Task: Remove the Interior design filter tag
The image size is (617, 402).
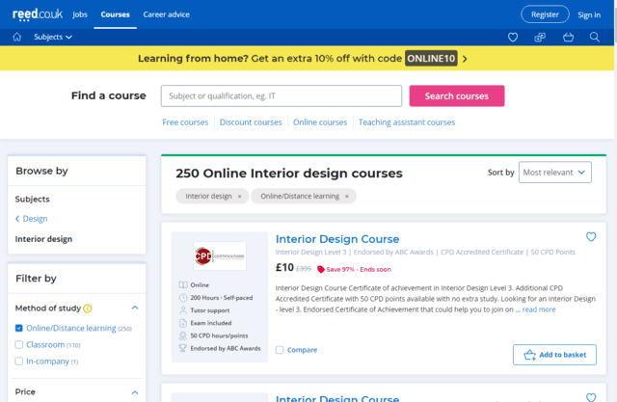Action: [x=239, y=196]
